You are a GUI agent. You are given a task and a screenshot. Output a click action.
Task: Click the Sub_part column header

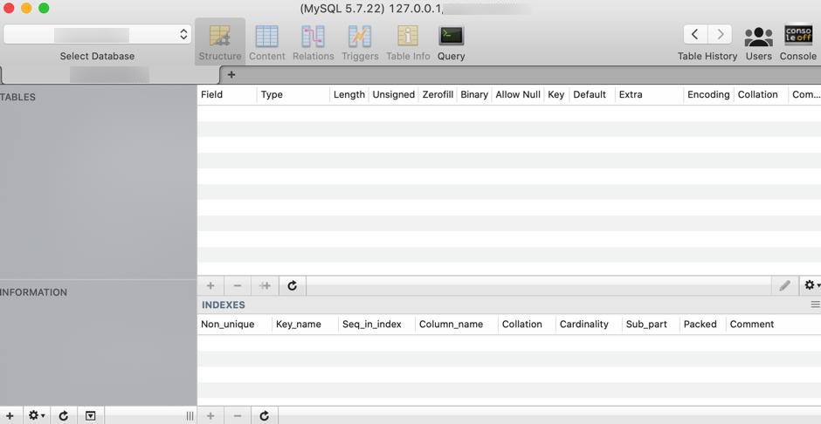(651, 325)
